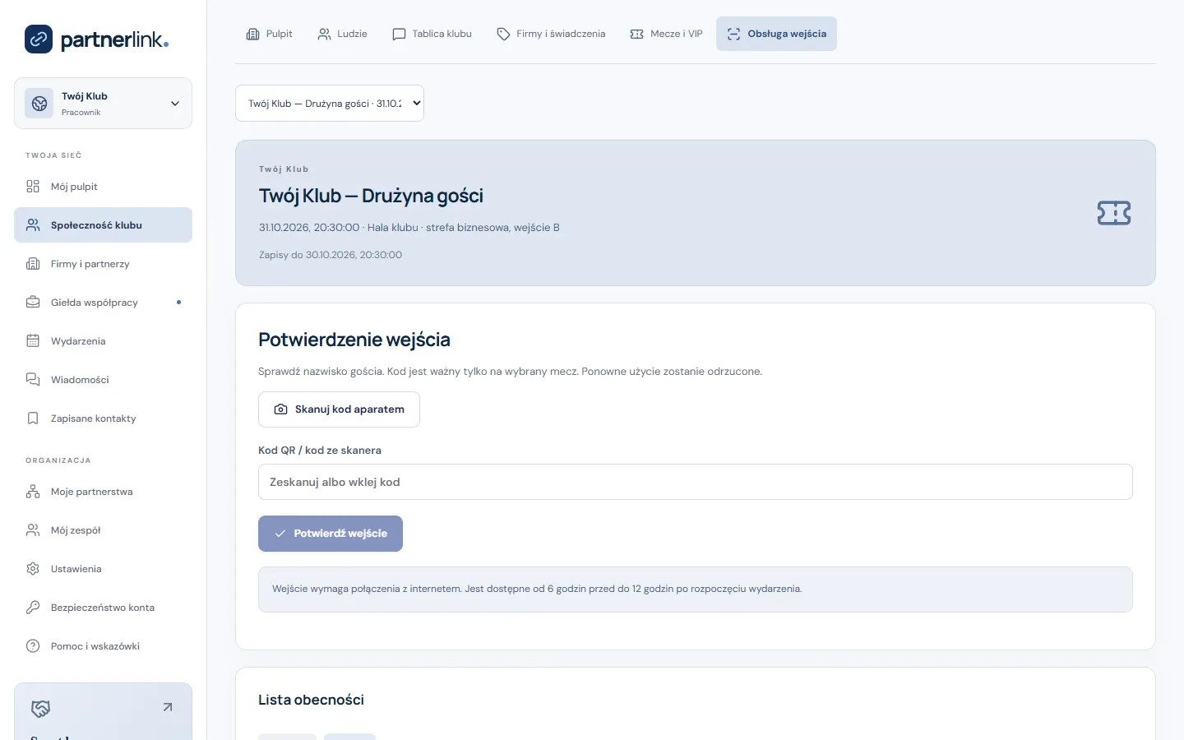Open Firmy i partnerzy page
This screenshot has width=1184, height=740.
(103, 264)
